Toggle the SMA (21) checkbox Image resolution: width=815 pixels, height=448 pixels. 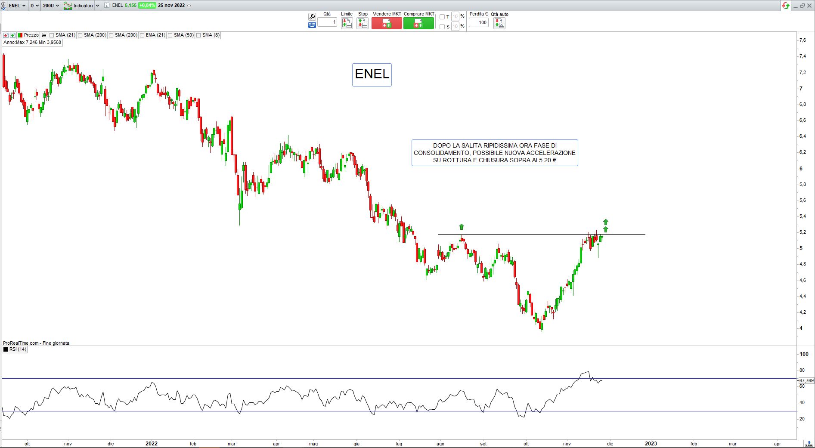pos(52,35)
